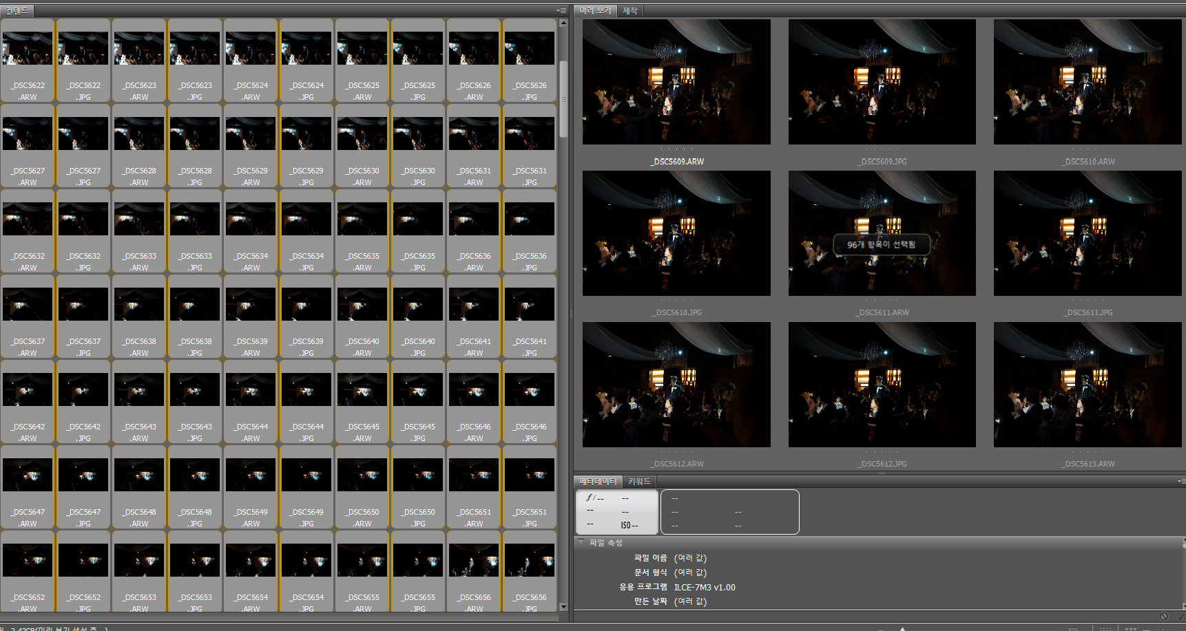Click the _DSC5613.ARW preview image

(x=1088, y=385)
